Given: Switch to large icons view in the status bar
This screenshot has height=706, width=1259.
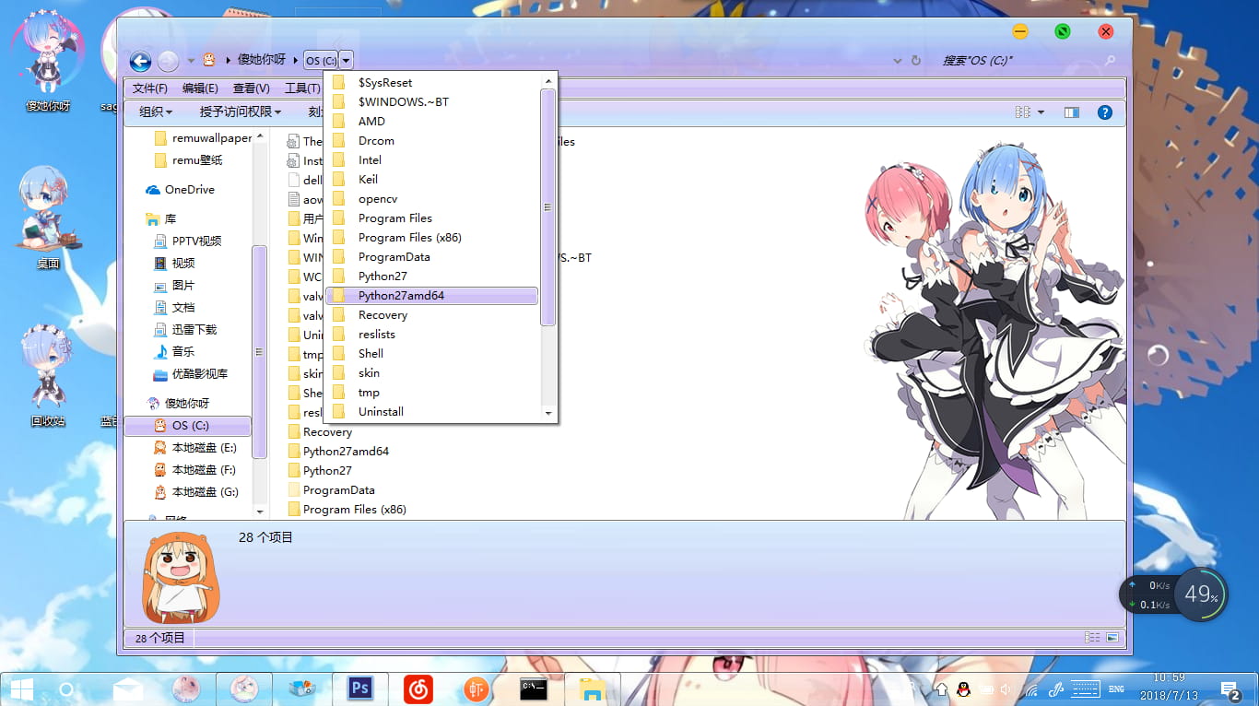Looking at the screenshot, I should click(x=1112, y=637).
